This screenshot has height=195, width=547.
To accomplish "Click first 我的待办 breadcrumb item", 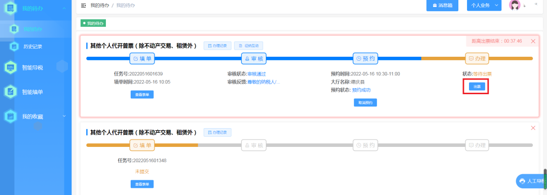I will pos(100,5).
